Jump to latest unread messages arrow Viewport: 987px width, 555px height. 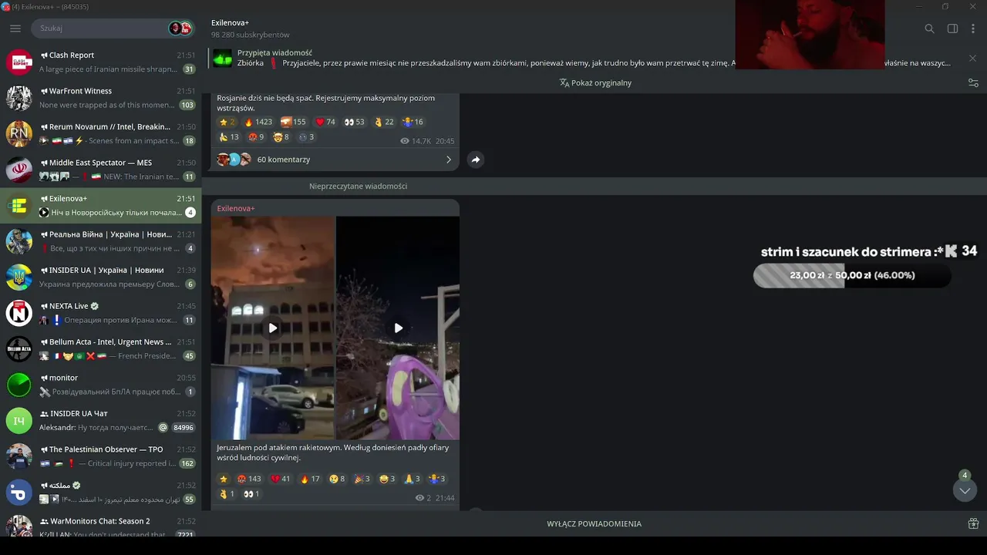tap(965, 490)
